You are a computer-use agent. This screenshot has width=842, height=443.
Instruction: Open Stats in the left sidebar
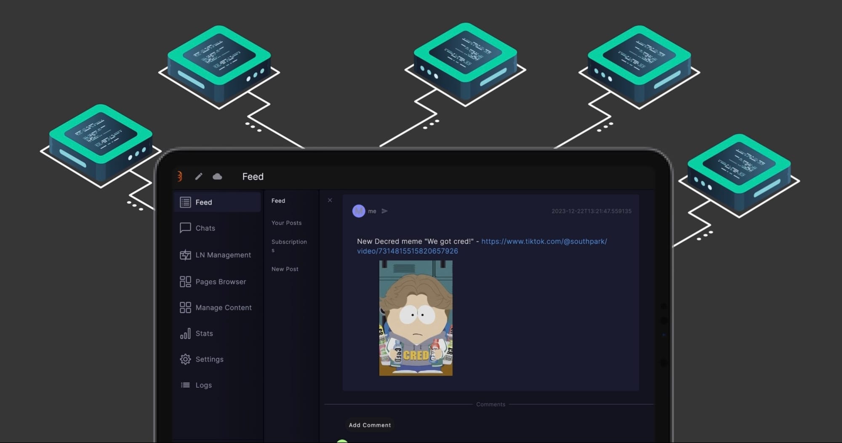(218, 333)
